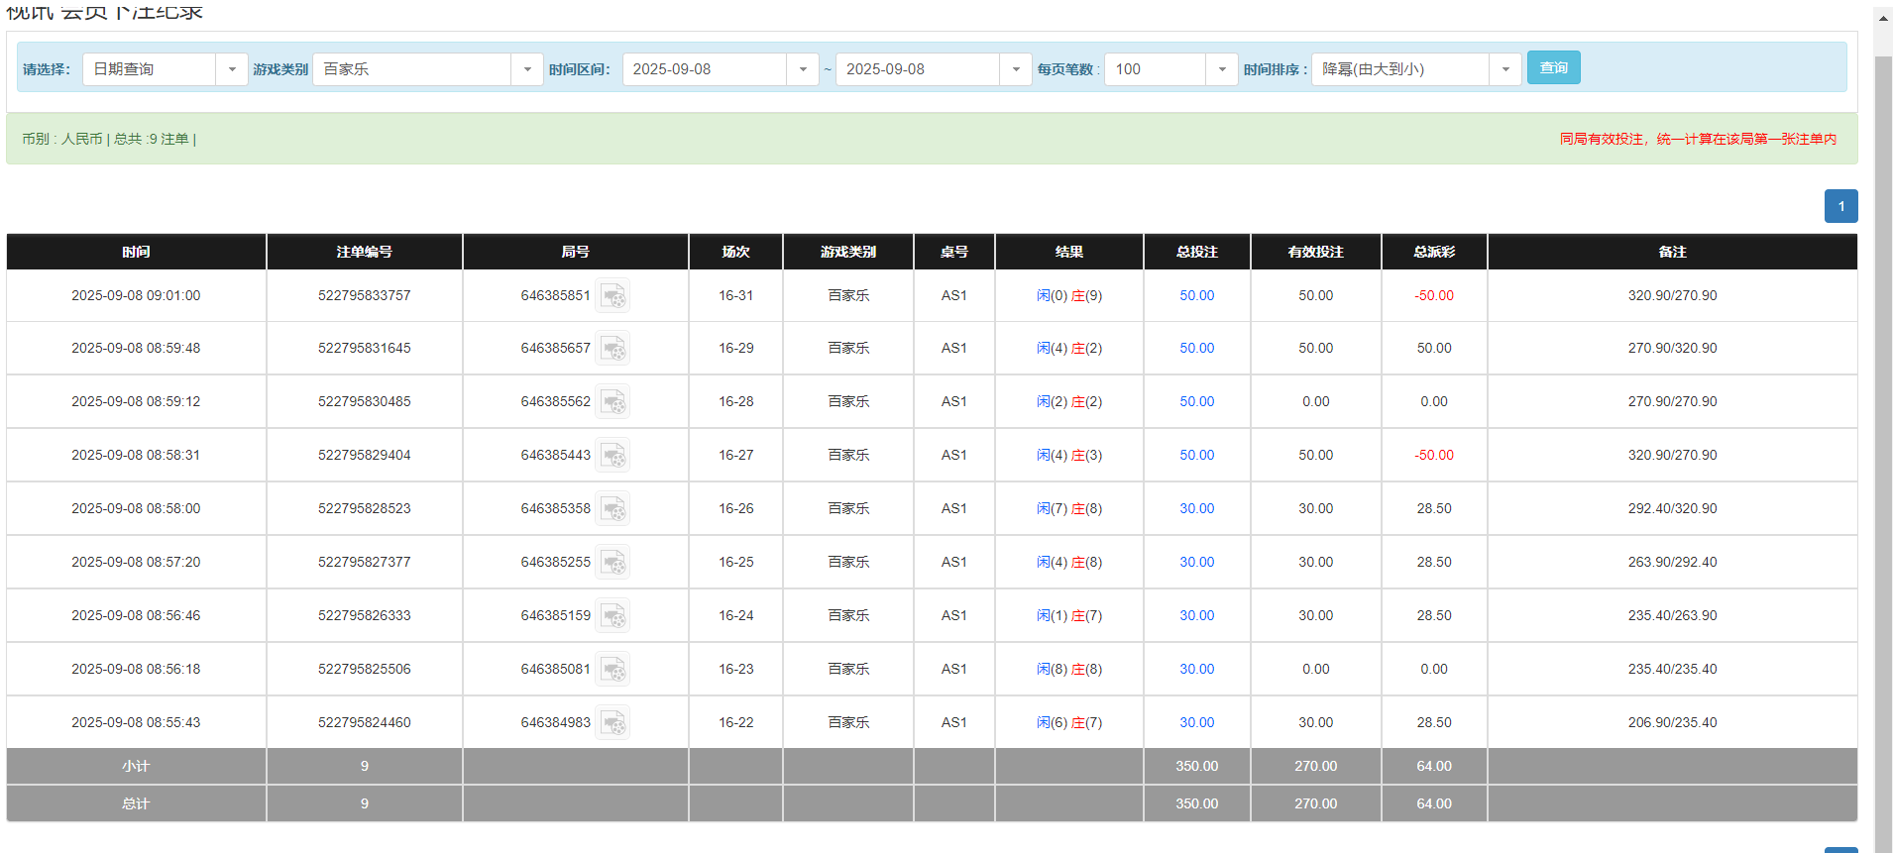Expand the per-page count 100 dropdown
Viewport: 1893px width, 853px height.
pos(1221,69)
